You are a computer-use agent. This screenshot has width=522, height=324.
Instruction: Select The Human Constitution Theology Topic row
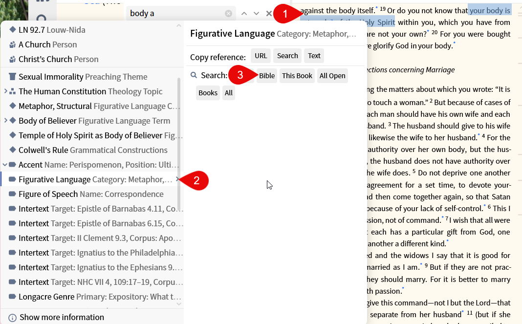pos(92,91)
